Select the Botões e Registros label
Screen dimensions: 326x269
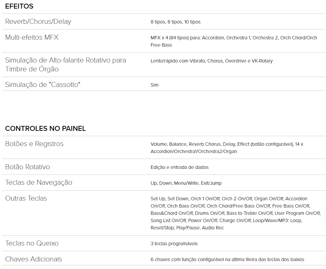click(34, 144)
